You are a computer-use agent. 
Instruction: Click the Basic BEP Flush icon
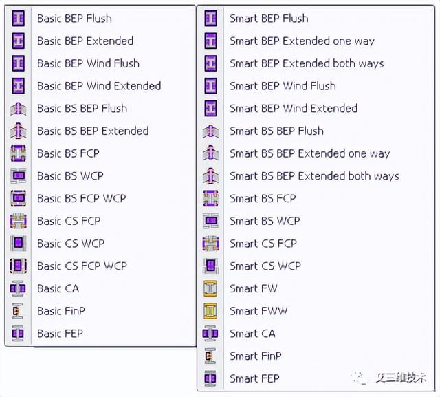point(19,19)
